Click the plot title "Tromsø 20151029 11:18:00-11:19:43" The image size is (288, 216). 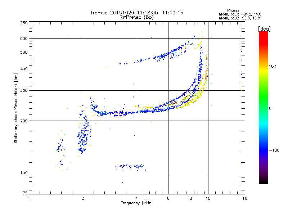pyautogui.click(x=136, y=13)
